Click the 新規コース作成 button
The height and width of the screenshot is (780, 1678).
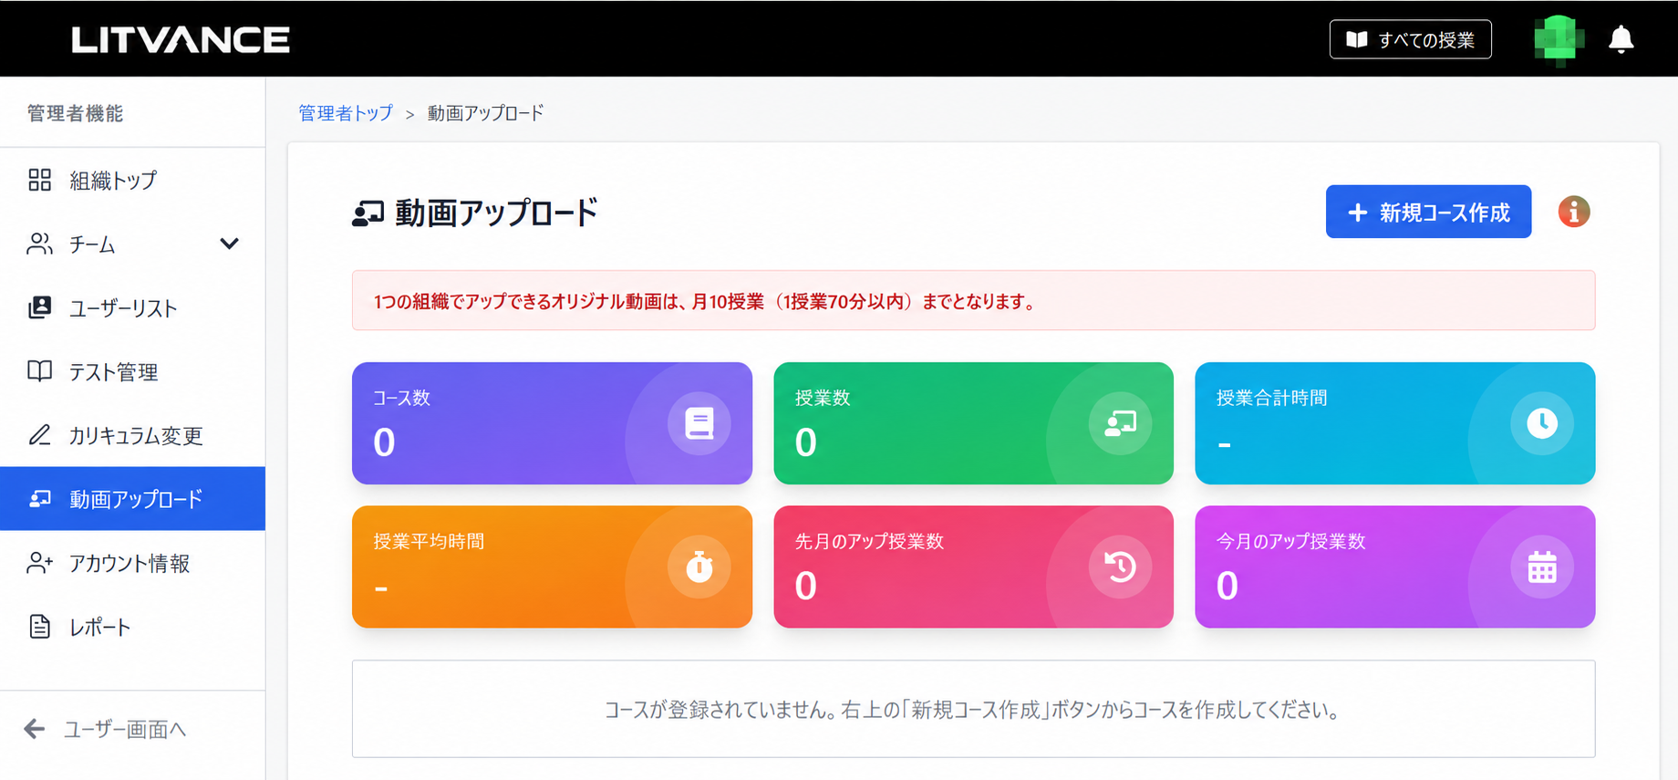[x=1428, y=212]
